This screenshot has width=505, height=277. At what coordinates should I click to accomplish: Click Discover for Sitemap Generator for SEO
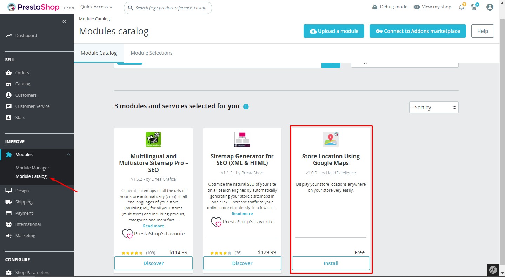(x=242, y=263)
